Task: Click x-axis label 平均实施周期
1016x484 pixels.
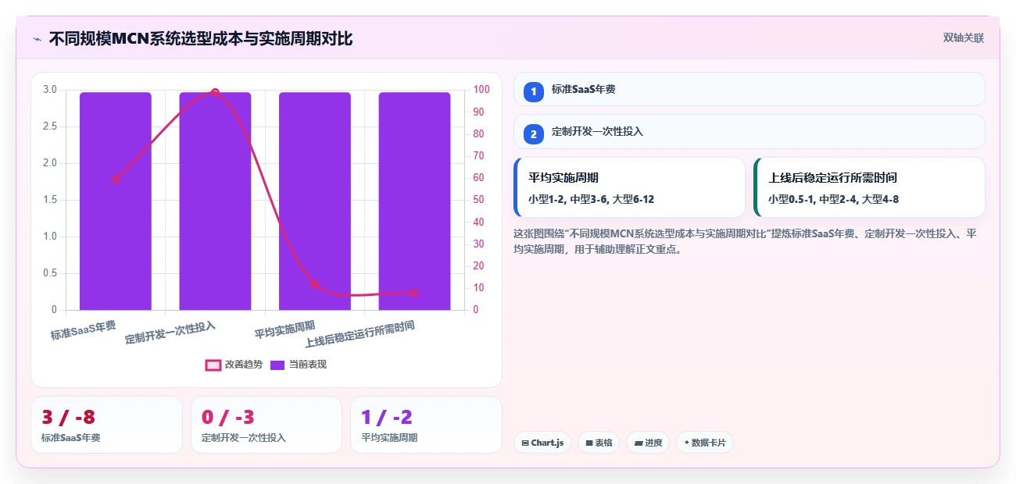Action: pyautogui.click(x=284, y=330)
